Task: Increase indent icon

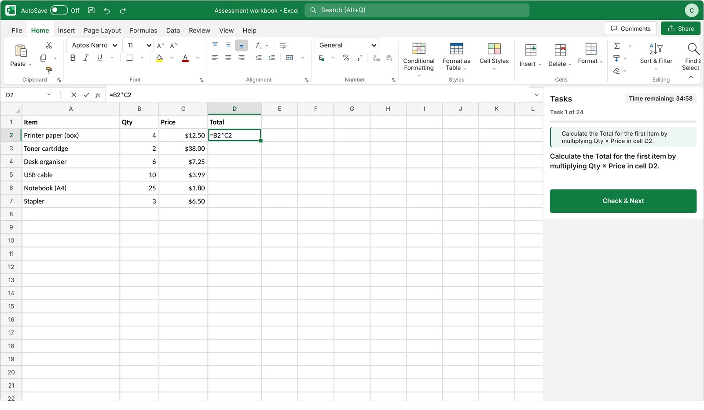Action: pyautogui.click(x=272, y=58)
